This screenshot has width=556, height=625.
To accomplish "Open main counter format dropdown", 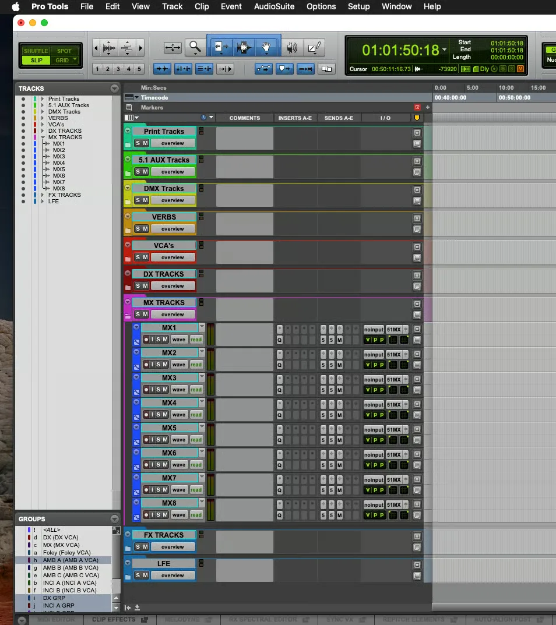I will [444, 50].
